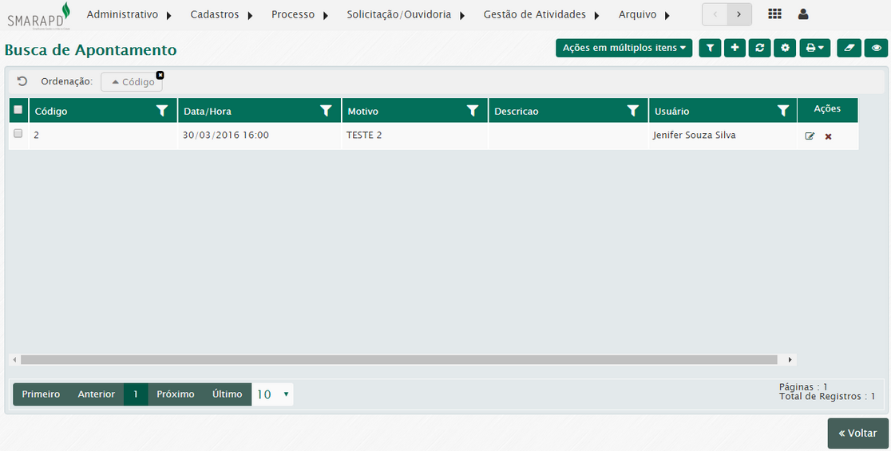Click the horizontal scrollbar under the table
The width and height of the screenshot is (891, 451).
click(399, 360)
